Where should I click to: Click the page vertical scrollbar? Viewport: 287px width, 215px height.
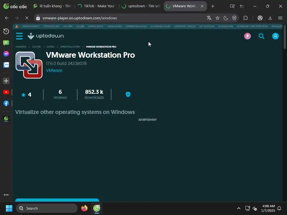pos(285,37)
